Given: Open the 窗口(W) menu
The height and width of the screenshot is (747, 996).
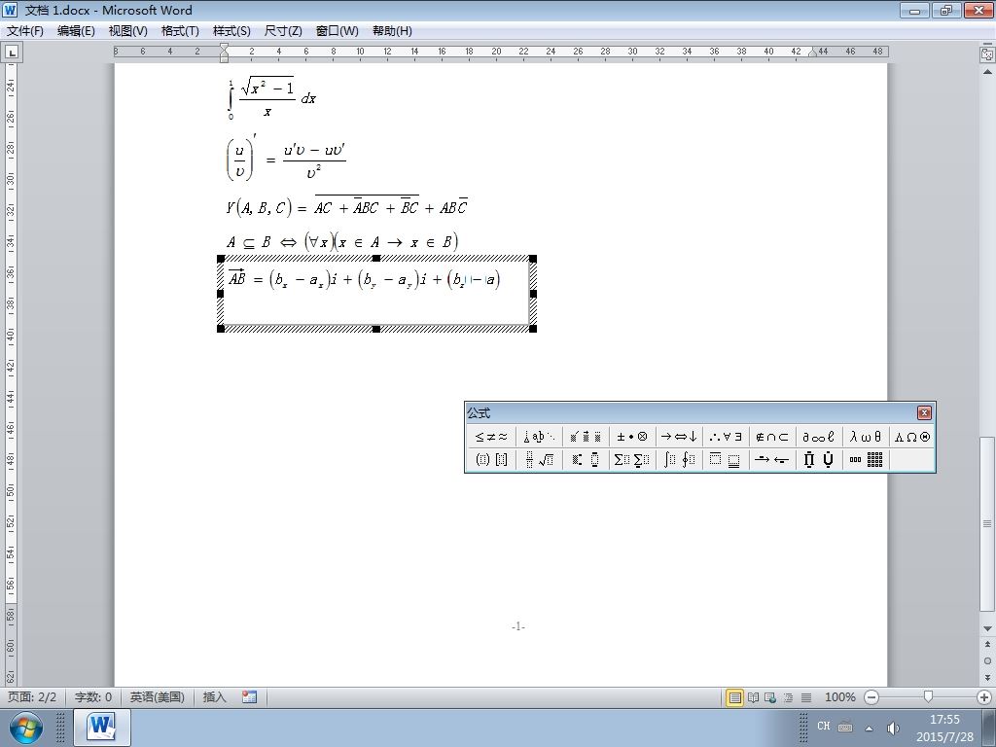Looking at the screenshot, I should coord(337,31).
